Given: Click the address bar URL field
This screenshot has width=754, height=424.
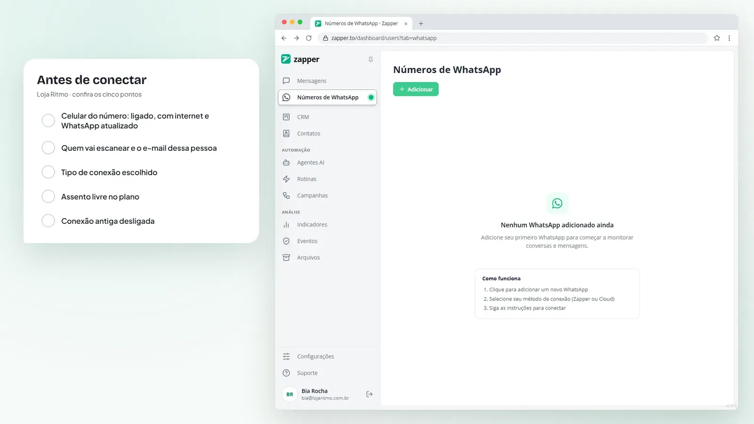Looking at the screenshot, I should coord(513,38).
